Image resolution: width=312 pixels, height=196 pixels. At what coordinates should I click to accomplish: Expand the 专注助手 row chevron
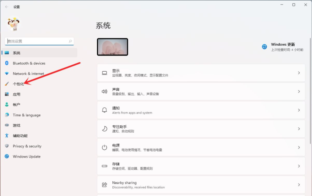coord(299,129)
